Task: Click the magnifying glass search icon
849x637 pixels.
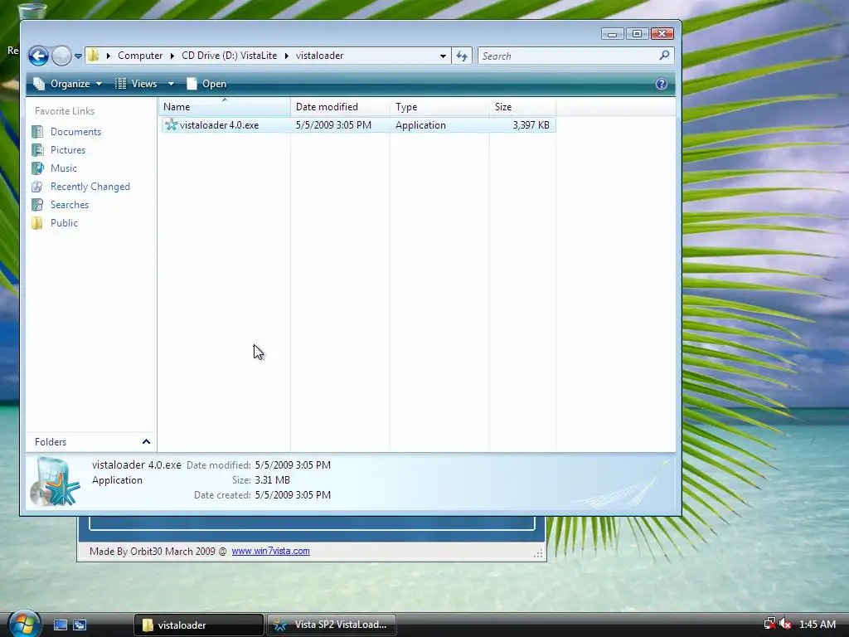Action: [664, 56]
